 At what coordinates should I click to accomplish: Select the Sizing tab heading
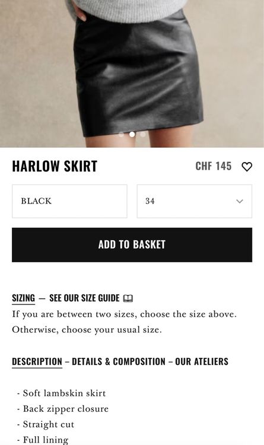[23, 298]
